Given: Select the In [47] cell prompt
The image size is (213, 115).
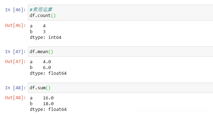Looking at the screenshot, I should (x=15, y=51).
